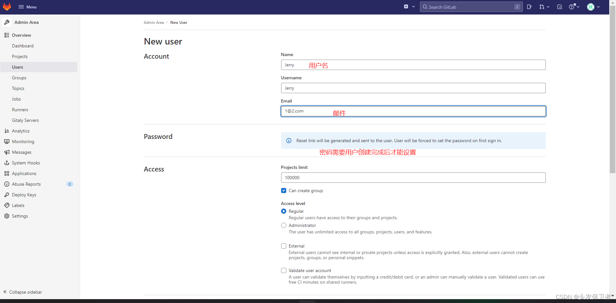
Task: Check Validate user account checkbox
Action: 284,270
